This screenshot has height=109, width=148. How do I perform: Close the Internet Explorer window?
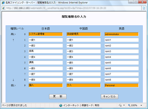pos(142,2)
